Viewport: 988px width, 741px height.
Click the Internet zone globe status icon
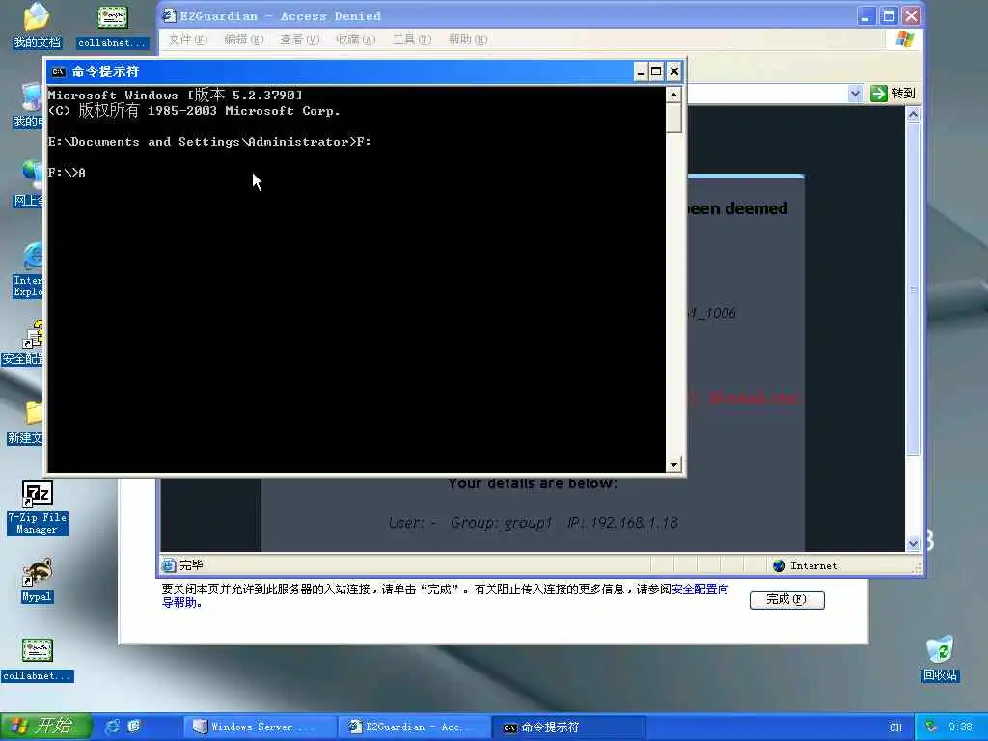pos(780,565)
